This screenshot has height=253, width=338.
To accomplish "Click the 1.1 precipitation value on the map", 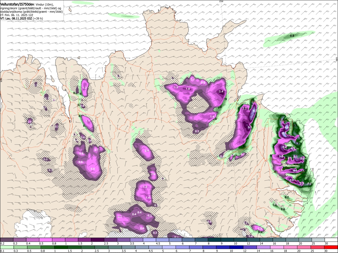I will point(88,121).
